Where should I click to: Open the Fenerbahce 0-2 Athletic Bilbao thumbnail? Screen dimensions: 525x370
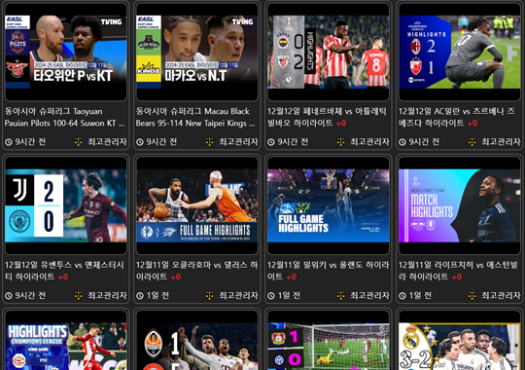tap(329, 52)
